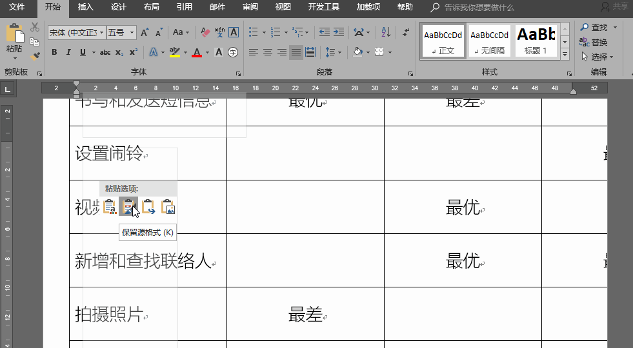Click the enclosed character (字) icon
This screenshot has height=348, width=633.
pos(233,52)
